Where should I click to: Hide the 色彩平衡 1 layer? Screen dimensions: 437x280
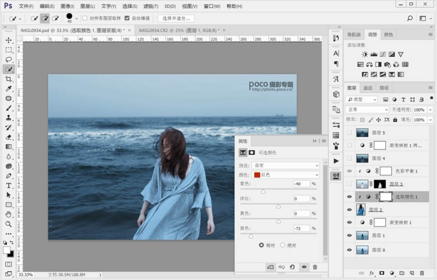coord(349,171)
